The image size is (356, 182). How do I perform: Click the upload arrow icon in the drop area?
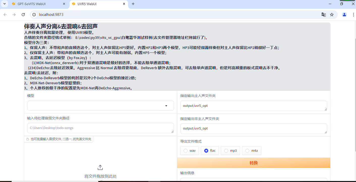100,167
